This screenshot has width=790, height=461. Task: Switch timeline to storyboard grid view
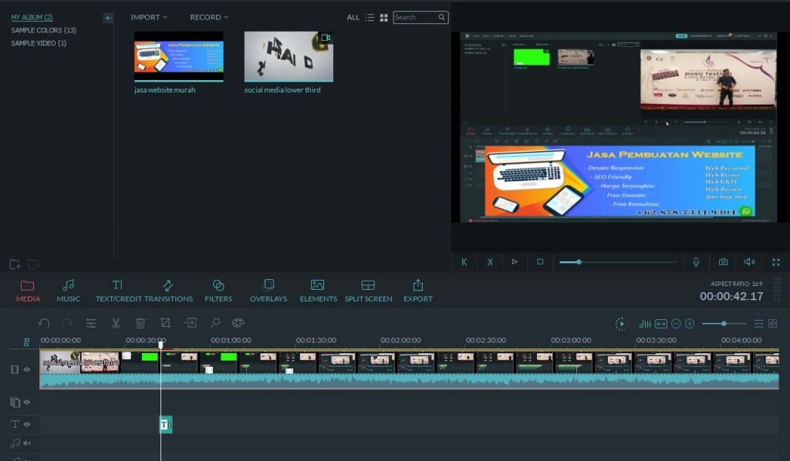click(773, 324)
